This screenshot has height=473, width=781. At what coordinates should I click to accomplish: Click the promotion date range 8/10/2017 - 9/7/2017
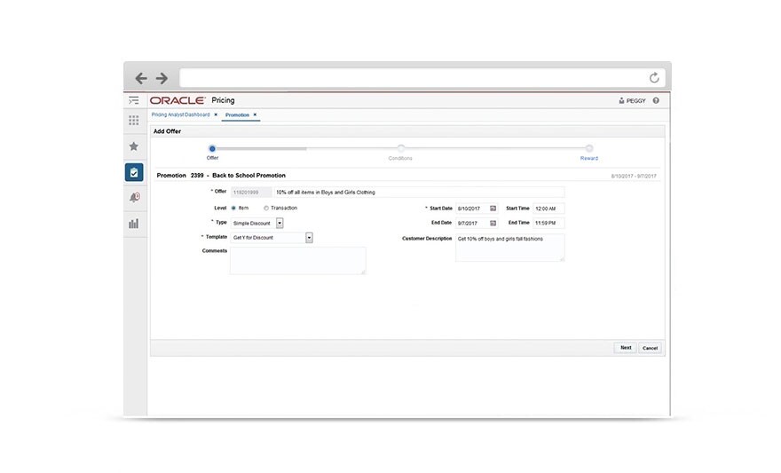point(634,177)
